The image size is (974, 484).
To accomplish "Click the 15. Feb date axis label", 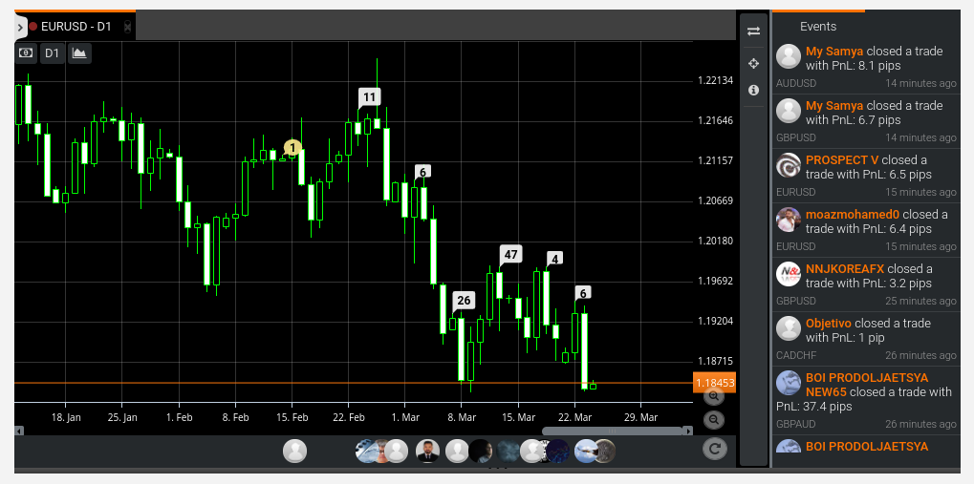I will point(292,417).
